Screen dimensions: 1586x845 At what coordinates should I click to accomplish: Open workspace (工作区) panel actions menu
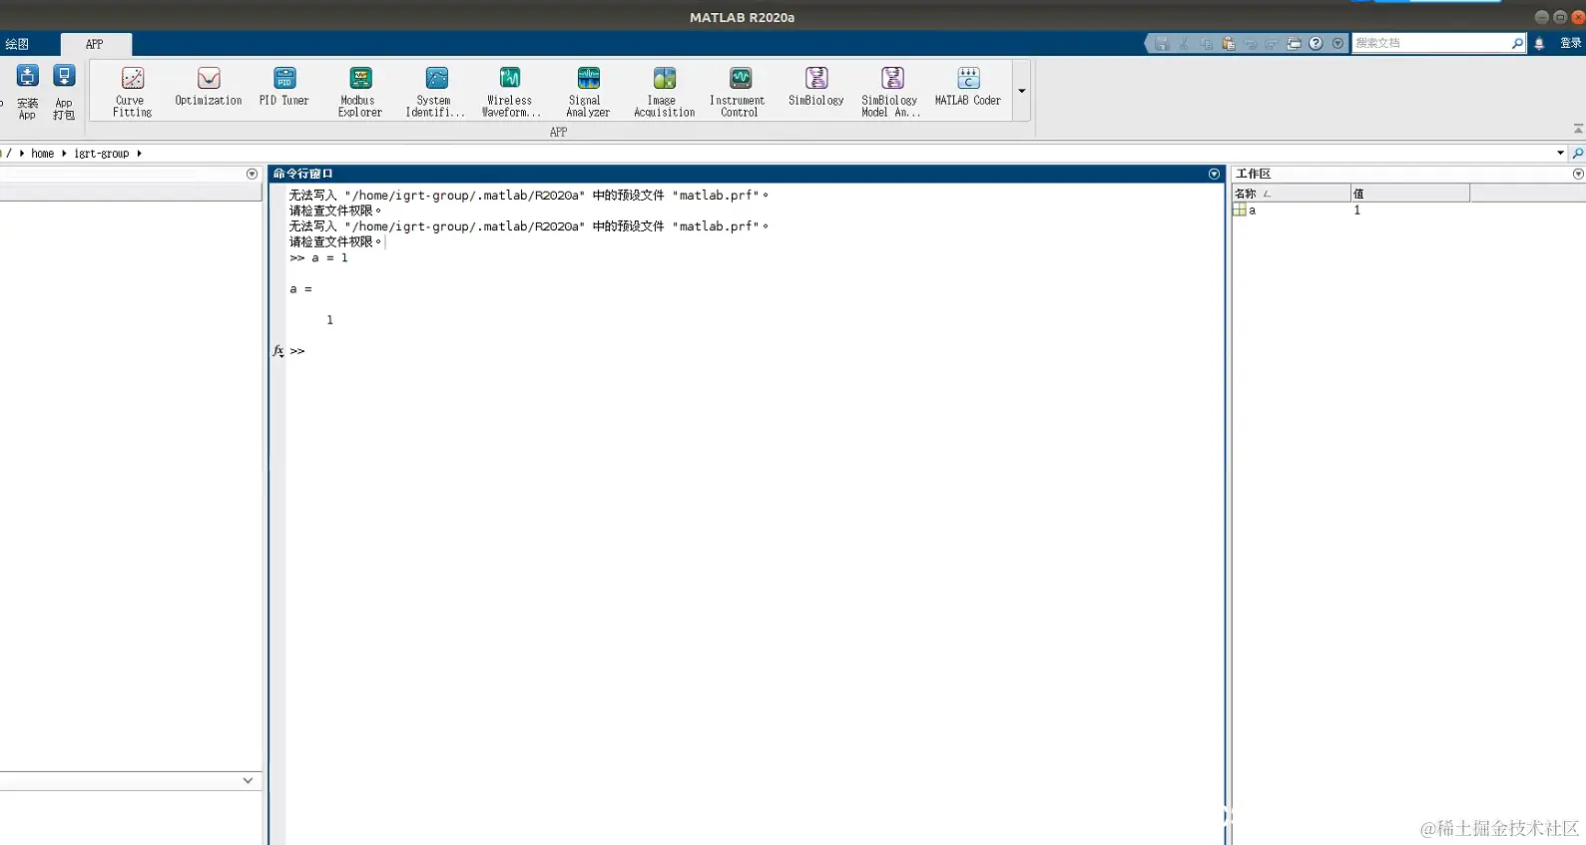click(x=1578, y=174)
